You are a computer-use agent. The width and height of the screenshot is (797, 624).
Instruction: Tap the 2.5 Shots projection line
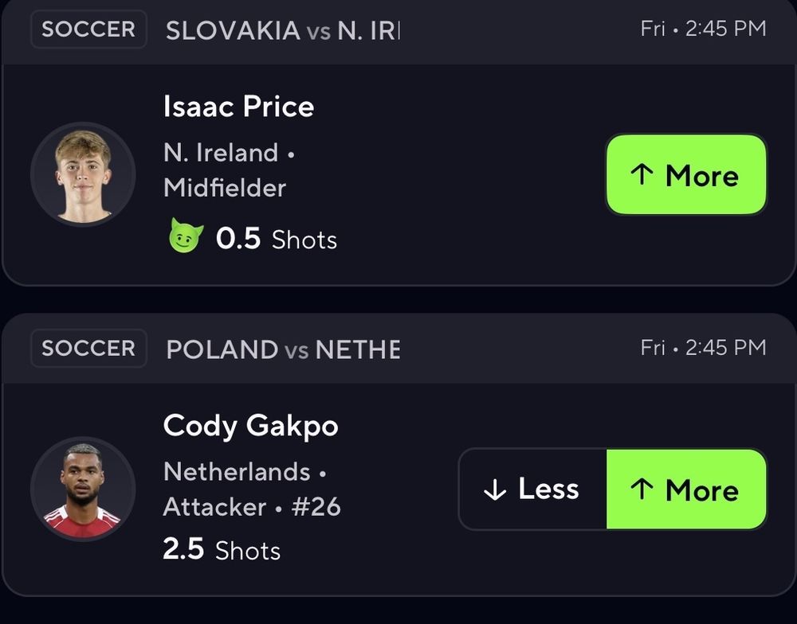point(222,550)
